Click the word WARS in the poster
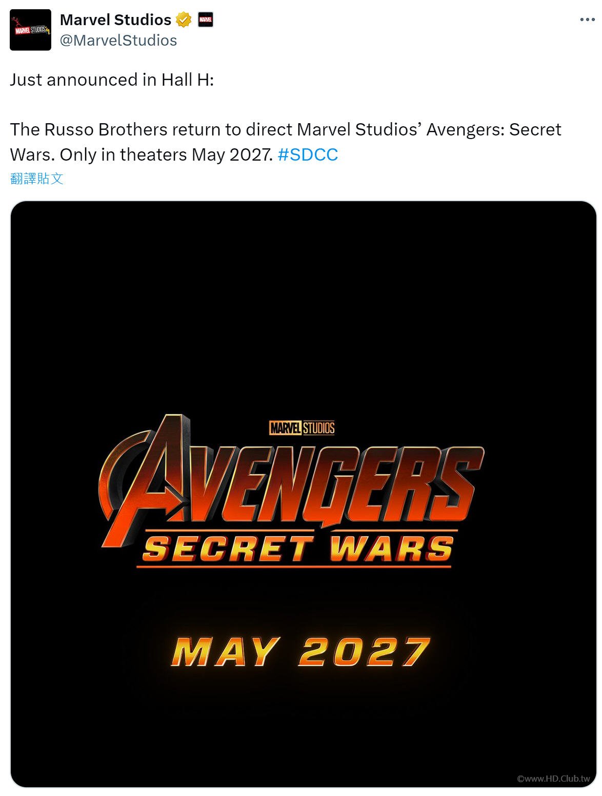Viewport: 602px width, 796px height. coord(392,549)
